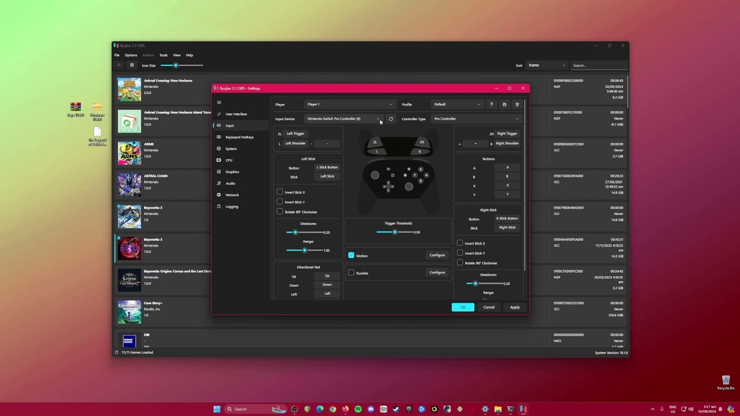
Task: Rebind the Left Trigger ZL mapping
Action: tap(295, 133)
